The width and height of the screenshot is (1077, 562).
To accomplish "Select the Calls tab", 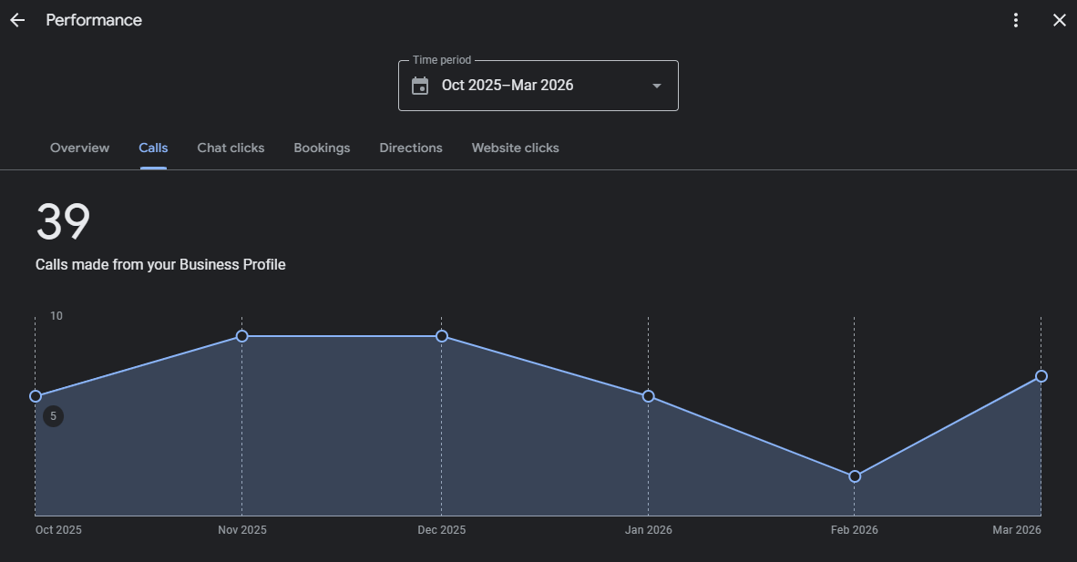I will [153, 148].
